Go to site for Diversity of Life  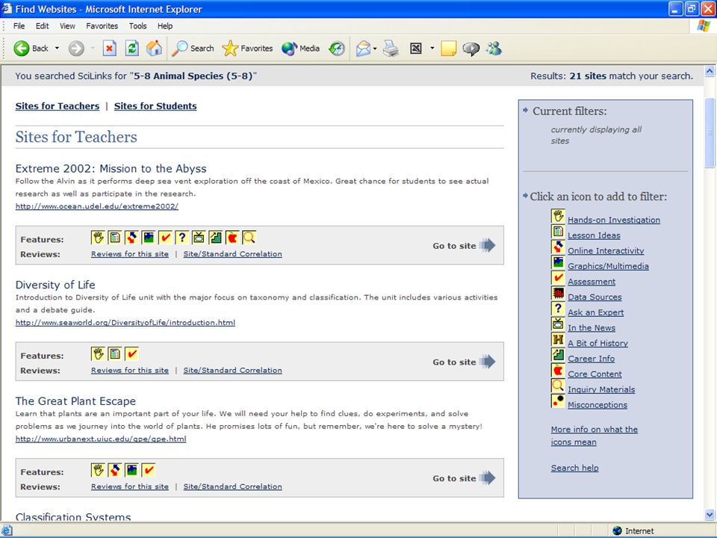pyautogui.click(x=464, y=362)
